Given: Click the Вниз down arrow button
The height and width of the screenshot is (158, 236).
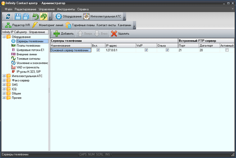Looking at the screenshot, I should click(x=101, y=34).
